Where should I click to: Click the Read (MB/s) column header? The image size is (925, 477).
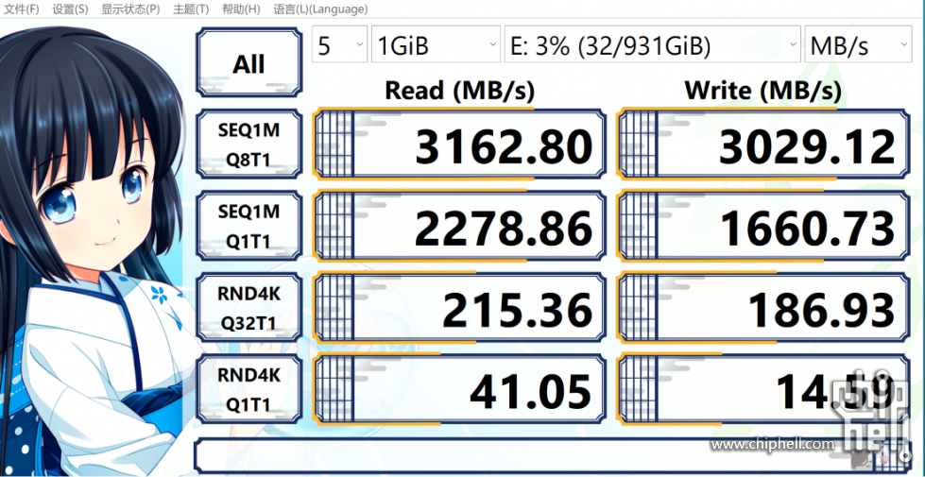(459, 91)
